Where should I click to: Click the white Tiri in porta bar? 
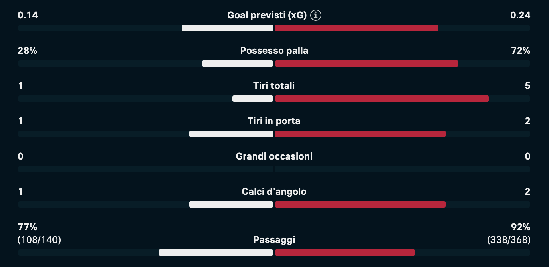pyautogui.click(x=231, y=134)
